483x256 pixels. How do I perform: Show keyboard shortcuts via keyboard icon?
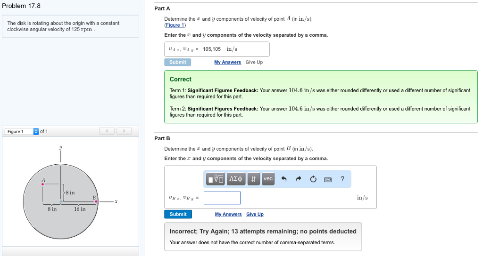tap(328, 179)
